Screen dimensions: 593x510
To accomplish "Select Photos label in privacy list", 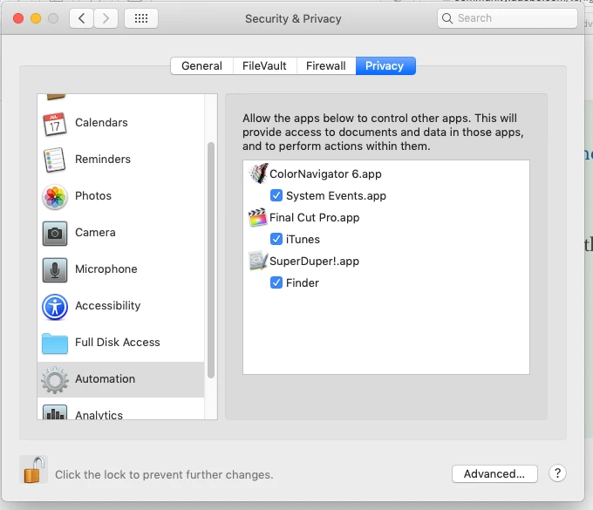I will pyautogui.click(x=93, y=196).
